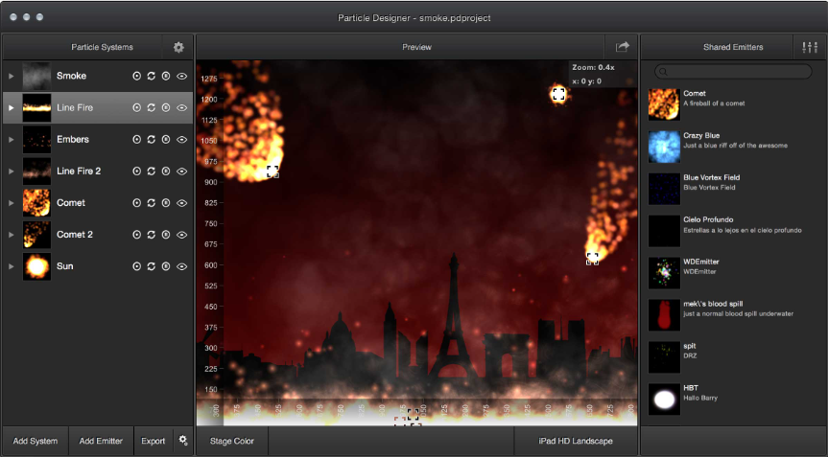Choose the "WDEmitter" shared emitter entry

[x=732, y=272]
